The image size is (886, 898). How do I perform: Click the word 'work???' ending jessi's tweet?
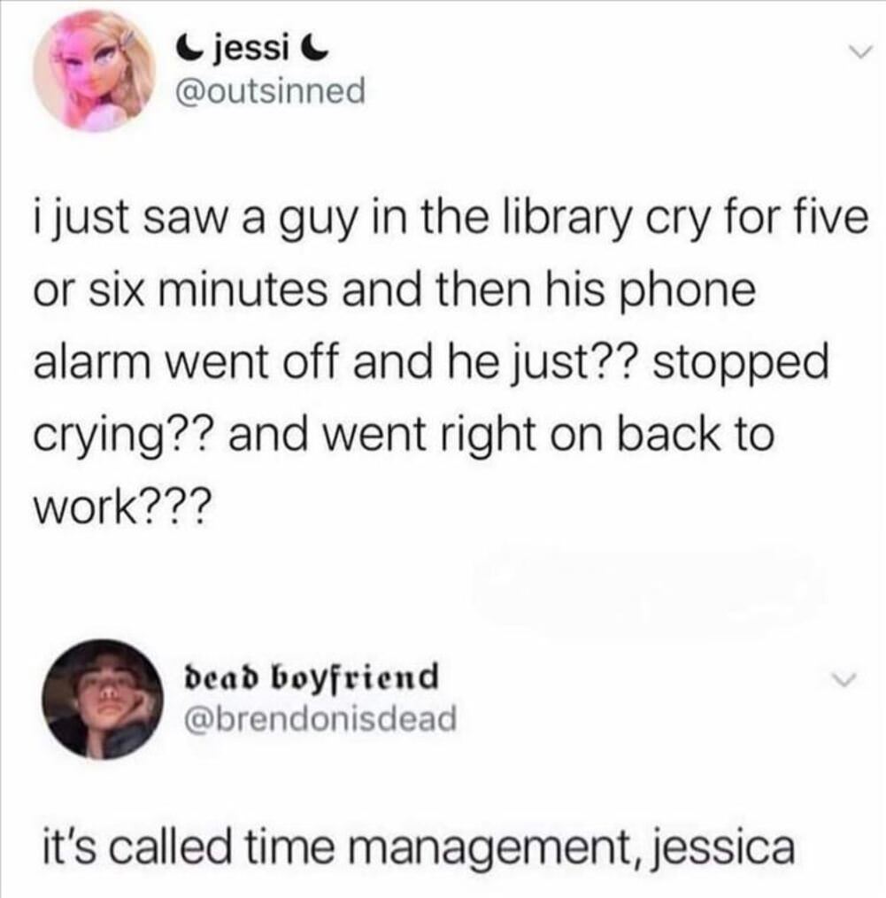click(x=119, y=507)
